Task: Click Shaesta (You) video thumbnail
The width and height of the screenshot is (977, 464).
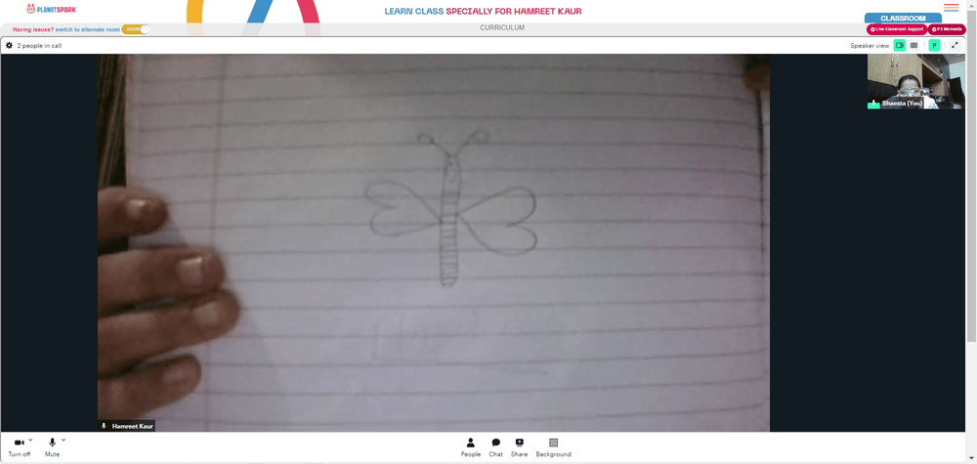Action: tap(916, 82)
